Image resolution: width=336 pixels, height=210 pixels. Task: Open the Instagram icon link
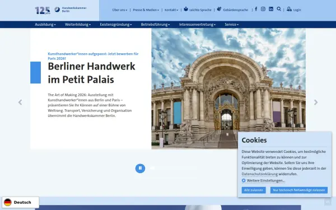[x=263, y=9]
